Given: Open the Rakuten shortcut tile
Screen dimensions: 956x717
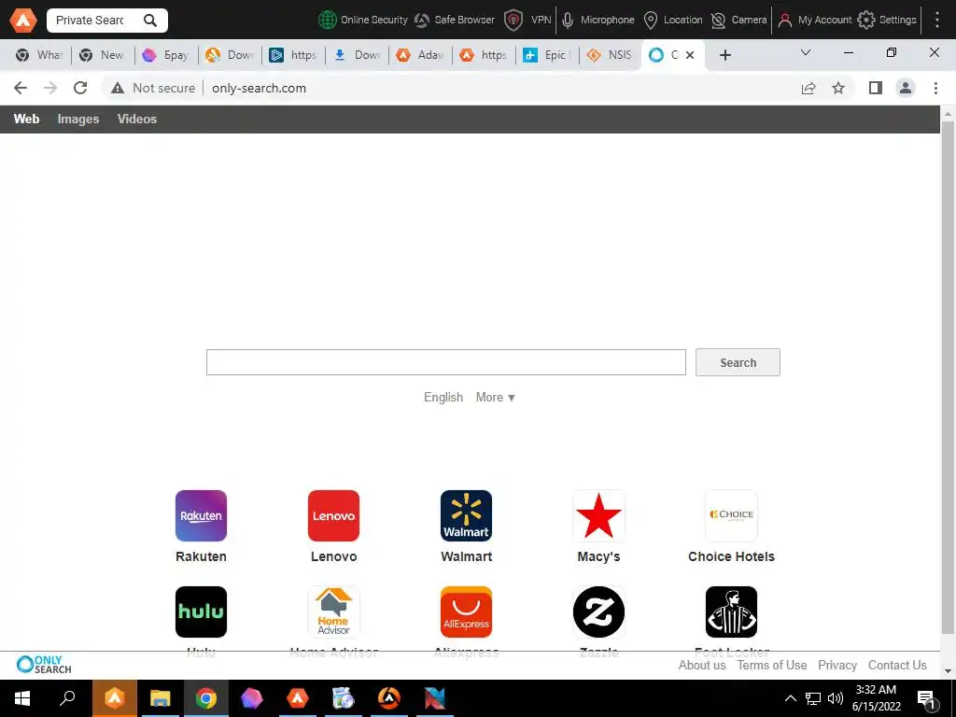Looking at the screenshot, I should [x=202, y=515].
